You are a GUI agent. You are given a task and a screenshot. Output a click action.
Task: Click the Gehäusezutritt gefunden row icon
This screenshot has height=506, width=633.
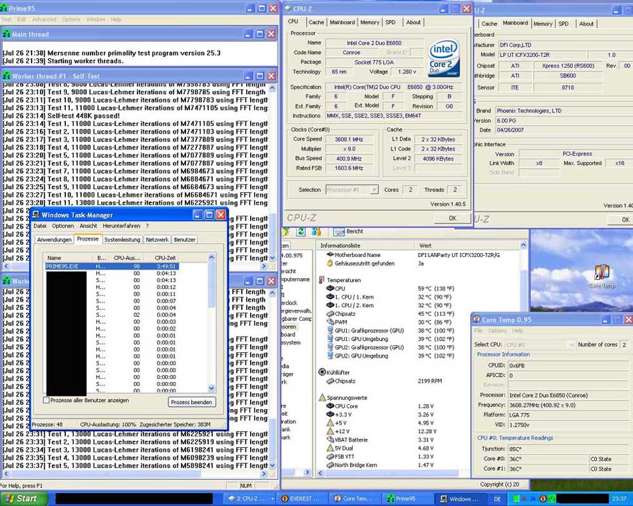pos(330,263)
